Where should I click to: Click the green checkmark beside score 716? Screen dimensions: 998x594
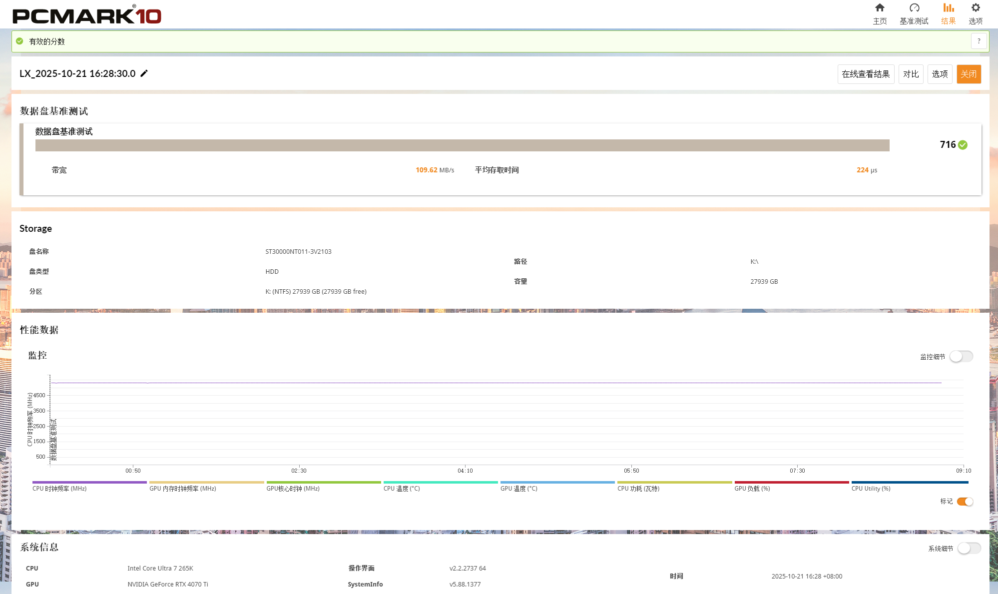pos(963,145)
